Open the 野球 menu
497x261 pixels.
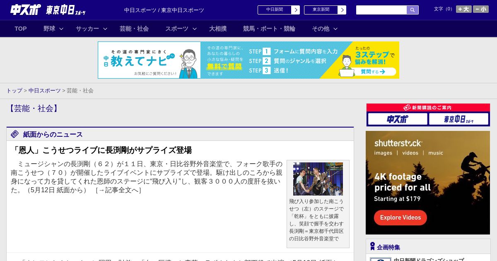pyautogui.click(x=49, y=29)
